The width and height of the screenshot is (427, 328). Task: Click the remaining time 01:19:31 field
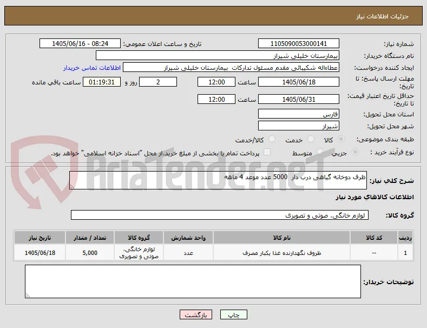tap(102, 82)
